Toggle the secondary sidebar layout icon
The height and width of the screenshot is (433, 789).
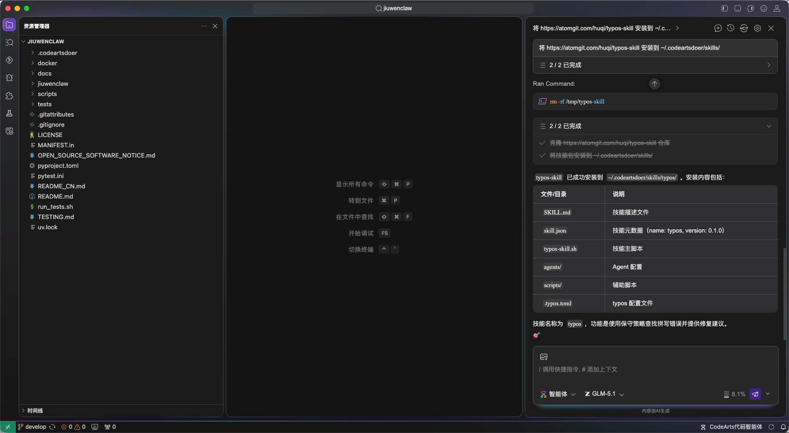(751, 8)
